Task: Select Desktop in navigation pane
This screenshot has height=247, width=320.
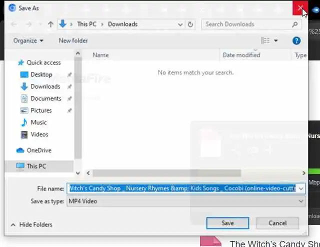Action: (41, 74)
